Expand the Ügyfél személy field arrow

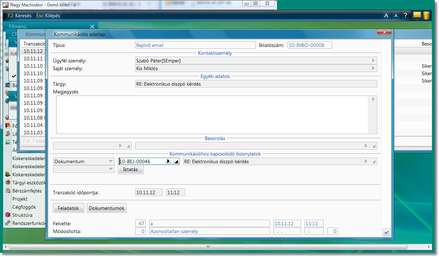pos(373,61)
